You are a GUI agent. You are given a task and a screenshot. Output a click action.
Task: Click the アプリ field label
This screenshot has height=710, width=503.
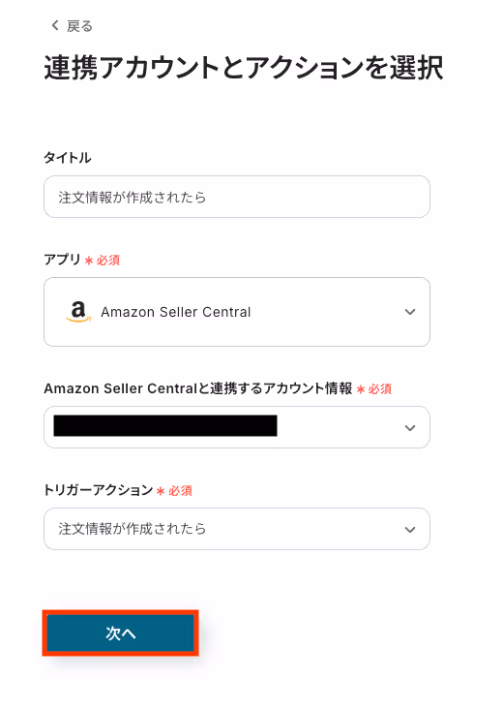[x=62, y=260]
